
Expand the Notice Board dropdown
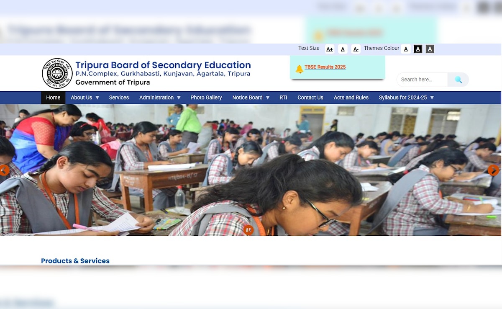[251, 98]
